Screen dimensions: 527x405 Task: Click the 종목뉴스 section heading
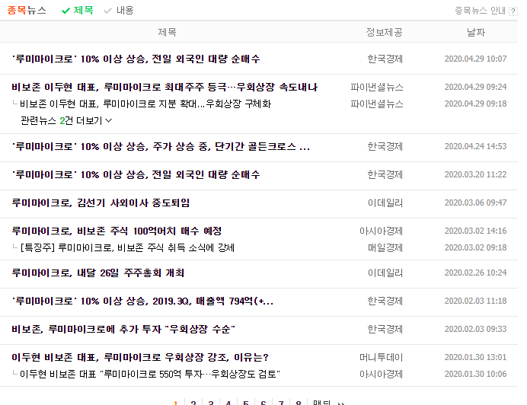tap(27, 11)
